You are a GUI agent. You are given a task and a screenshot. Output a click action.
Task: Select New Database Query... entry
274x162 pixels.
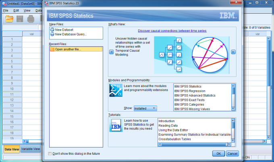pos(71,34)
